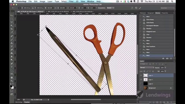The height and width of the screenshot is (104, 185).
Task: Switch to the Properties panel tab
Action: point(165,13)
